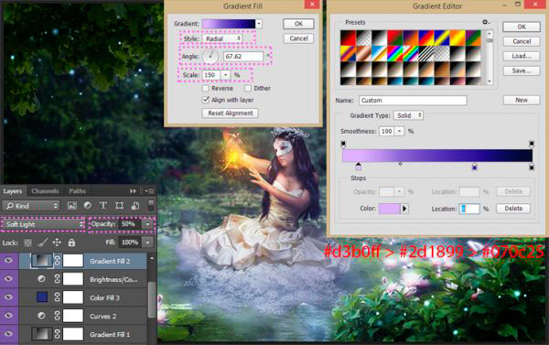Screen dimensions: 549x345
Task: Click the midpoint diamond below gradient bar
Action: tap(400, 164)
